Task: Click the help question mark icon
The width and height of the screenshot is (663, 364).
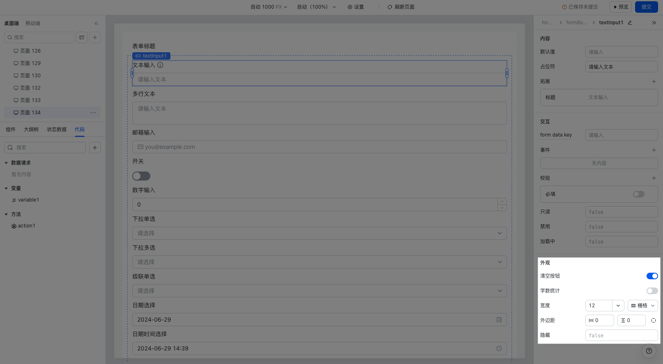Action: (x=649, y=351)
